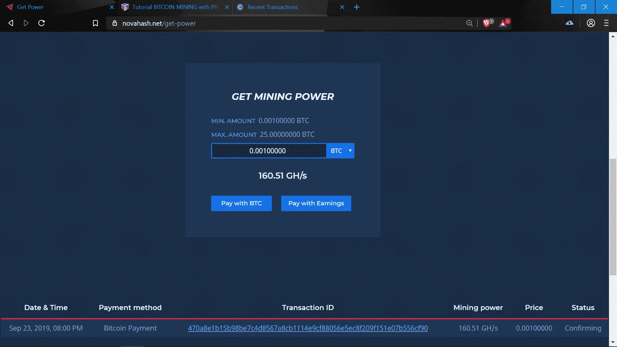Open the BTC currency dropdown
Screen dimensions: 617x347
340,151
